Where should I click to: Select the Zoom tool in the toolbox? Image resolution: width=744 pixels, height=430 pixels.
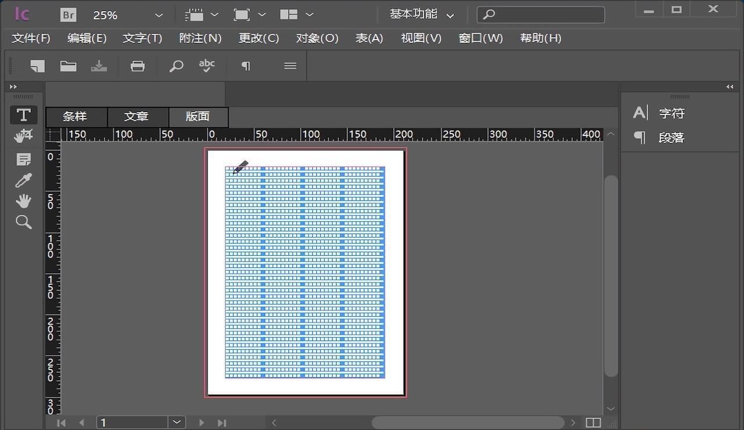(x=23, y=222)
